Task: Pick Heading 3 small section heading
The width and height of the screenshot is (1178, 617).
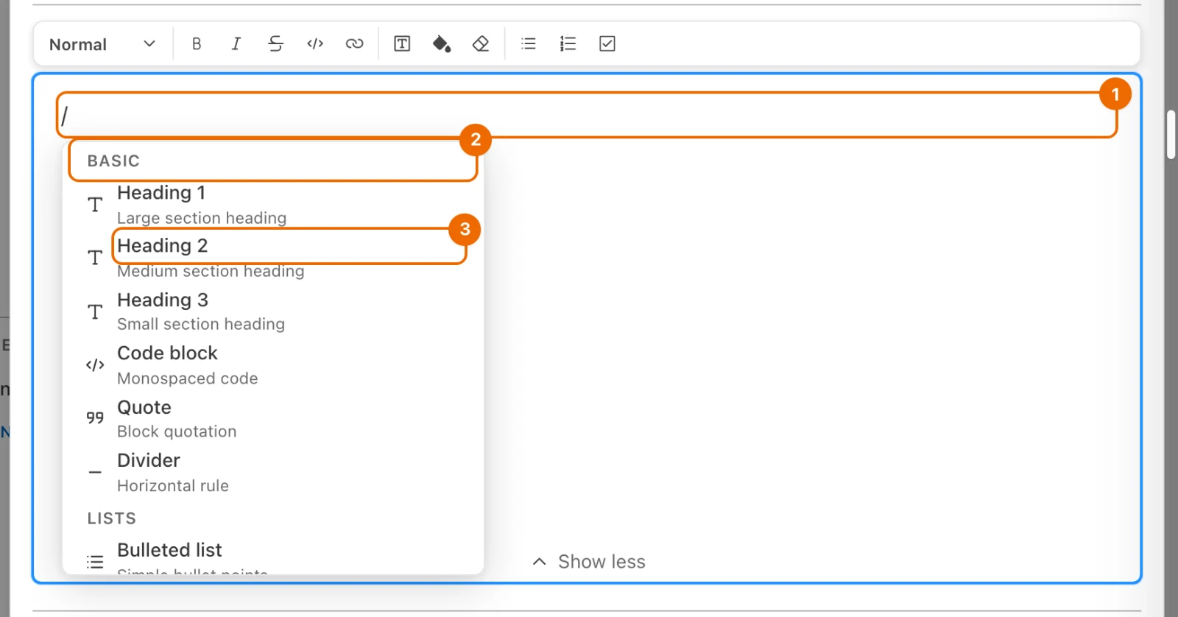Action: pyautogui.click(x=273, y=311)
